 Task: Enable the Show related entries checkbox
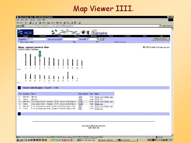(19, 42)
